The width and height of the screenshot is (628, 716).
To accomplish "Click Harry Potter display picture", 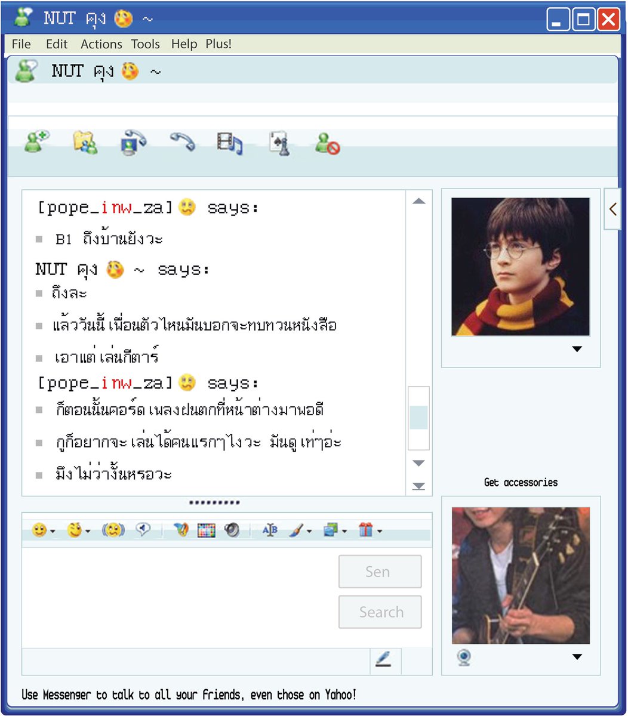I will (x=521, y=267).
